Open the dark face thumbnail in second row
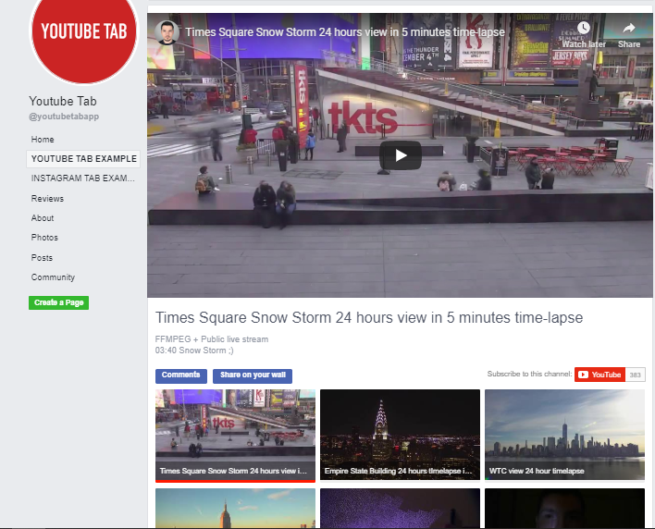This screenshot has width=655, height=529. coord(564,508)
